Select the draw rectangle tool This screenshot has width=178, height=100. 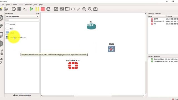click(67, 9)
